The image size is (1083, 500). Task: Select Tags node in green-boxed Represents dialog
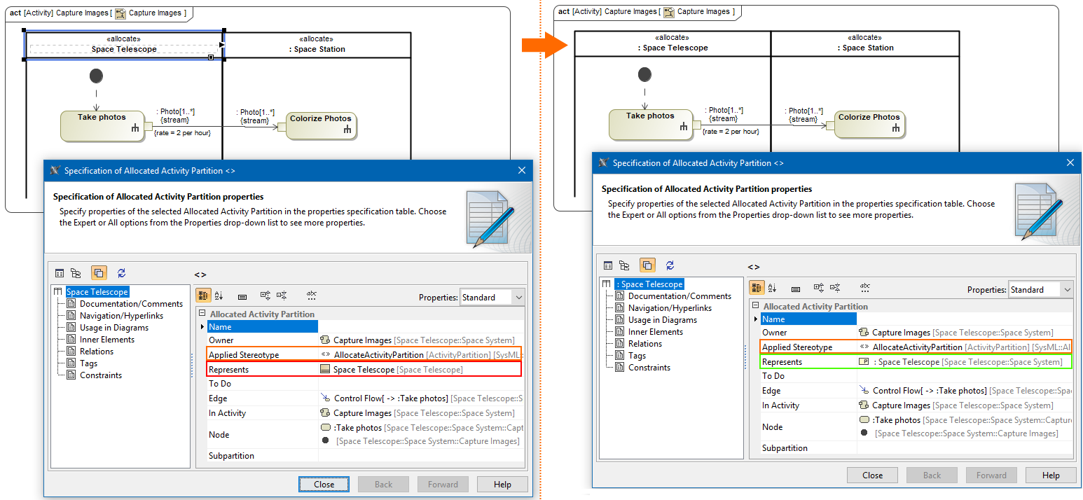click(x=637, y=356)
